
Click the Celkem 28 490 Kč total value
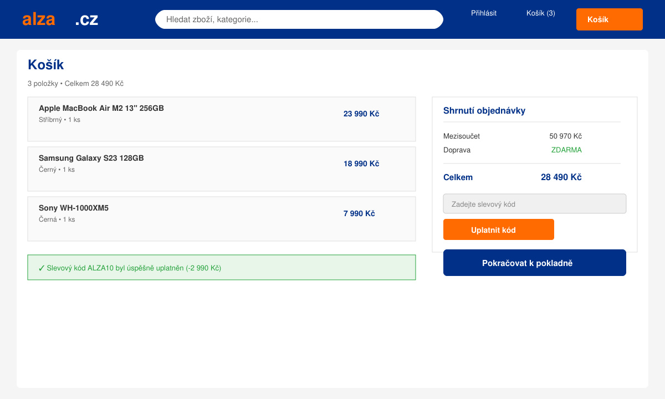(x=561, y=177)
